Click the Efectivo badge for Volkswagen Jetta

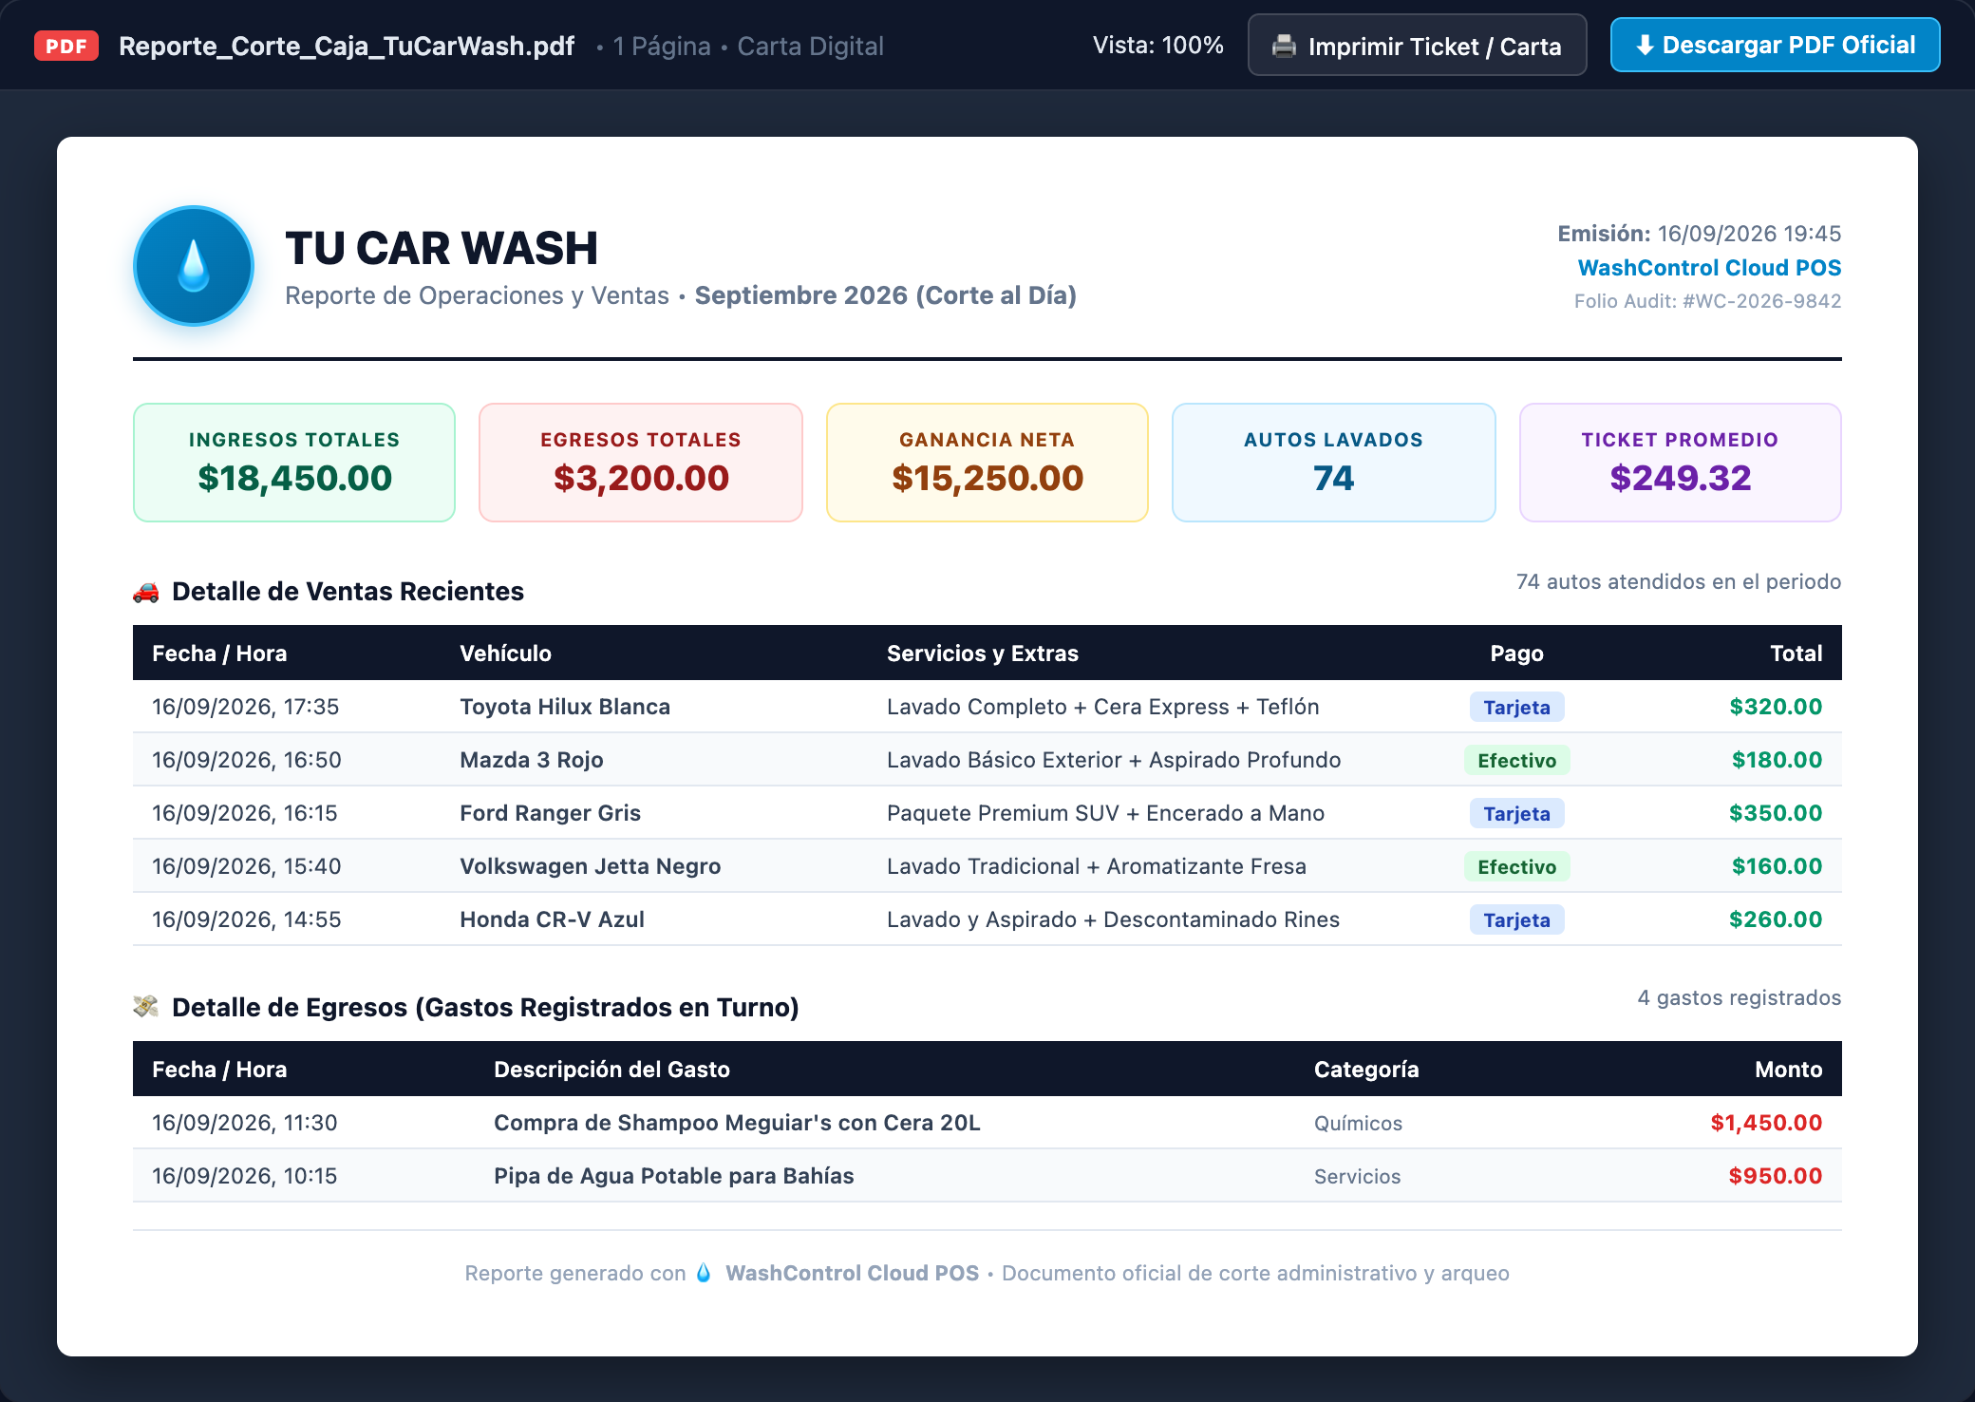(1516, 867)
